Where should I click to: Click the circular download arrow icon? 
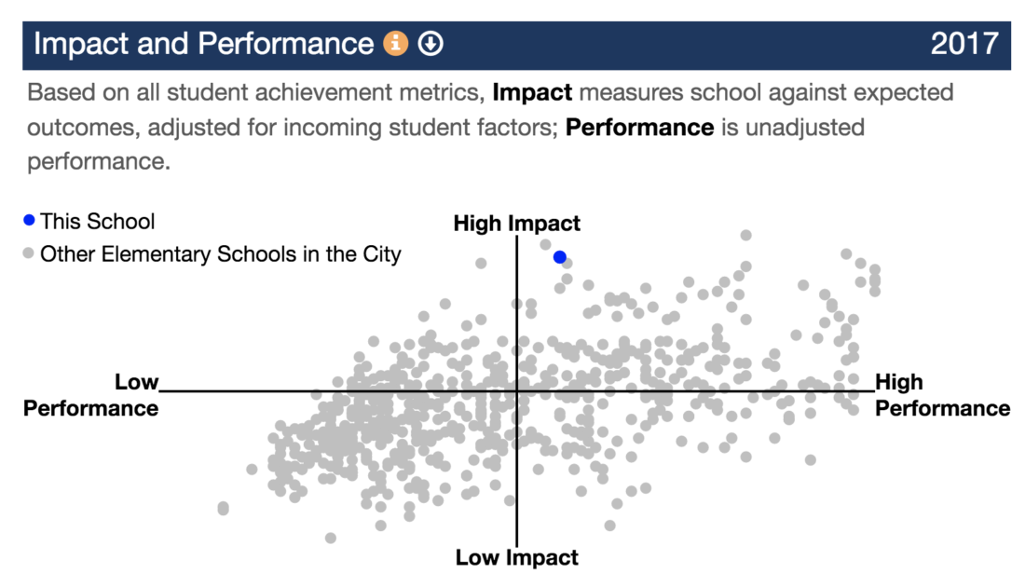point(430,43)
